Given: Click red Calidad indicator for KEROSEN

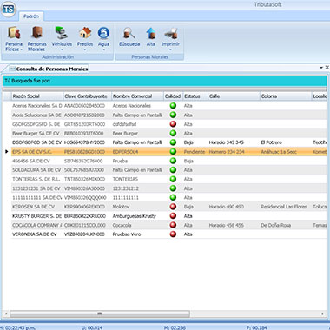Looking at the screenshot, I should click(173, 207).
